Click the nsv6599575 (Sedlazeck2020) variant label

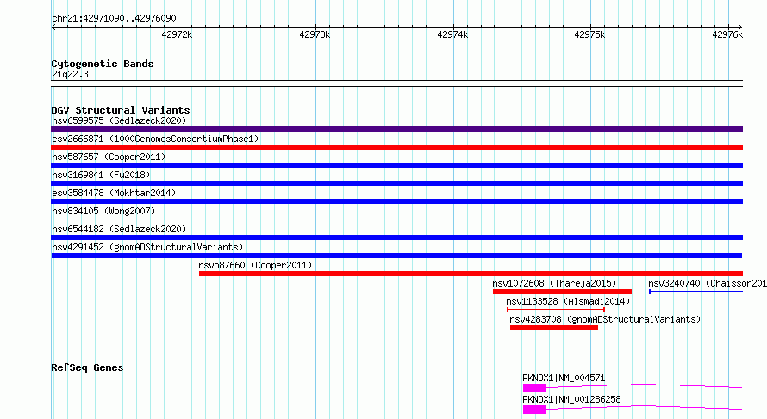(x=119, y=120)
